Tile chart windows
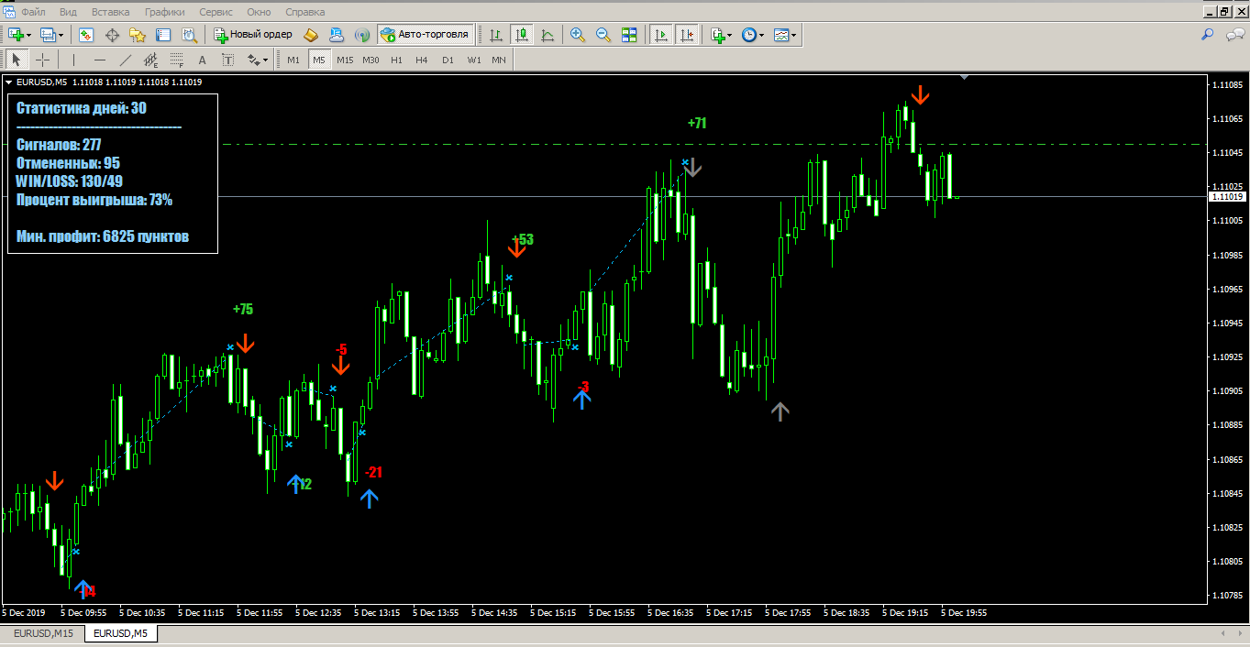The image size is (1250, 647). (x=629, y=35)
